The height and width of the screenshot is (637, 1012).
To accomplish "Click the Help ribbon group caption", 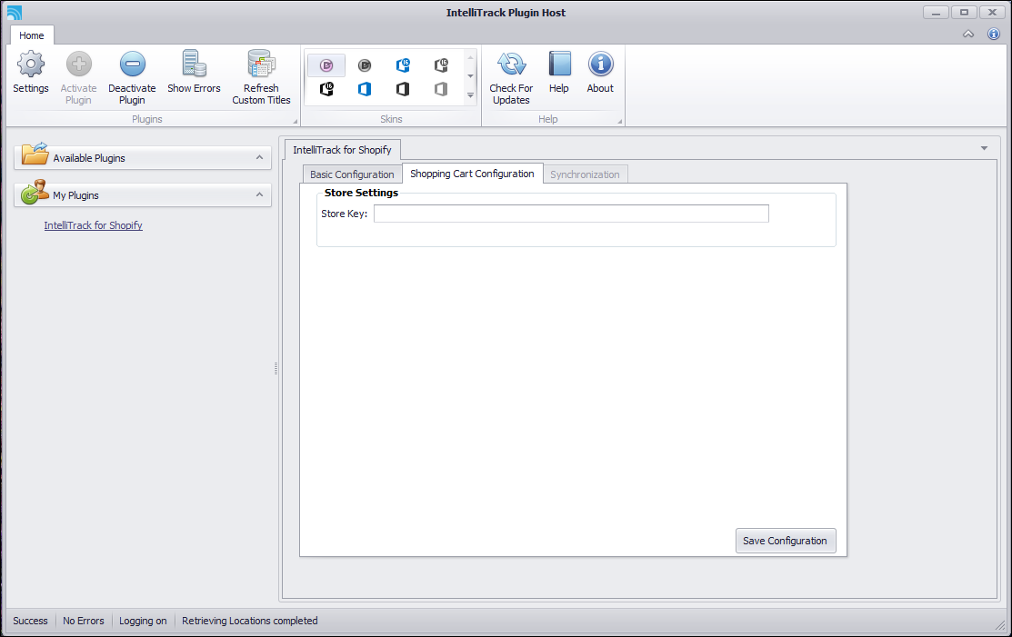I will coord(548,119).
